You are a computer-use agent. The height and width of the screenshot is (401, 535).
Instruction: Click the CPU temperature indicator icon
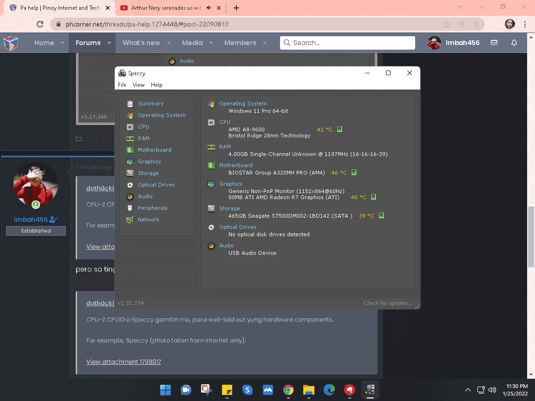339,129
